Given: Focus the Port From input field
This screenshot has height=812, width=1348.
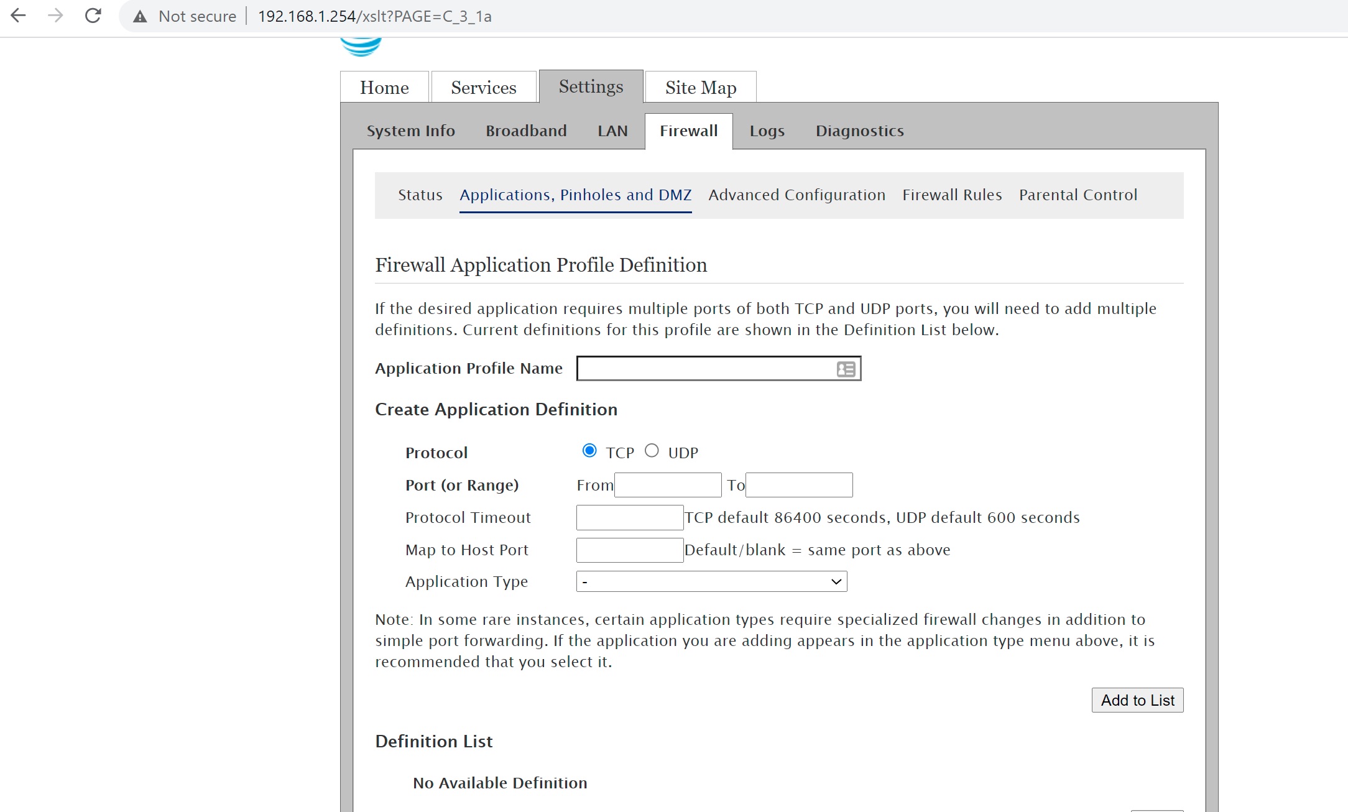Looking at the screenshot, I should pos(668,486).
